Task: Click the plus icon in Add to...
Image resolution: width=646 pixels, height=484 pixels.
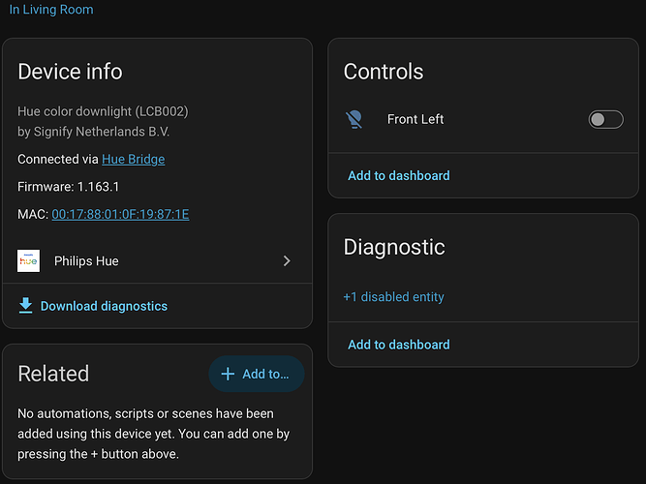Action: (228, 374)
